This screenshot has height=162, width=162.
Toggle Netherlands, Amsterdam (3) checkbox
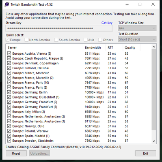coord(9,121)
